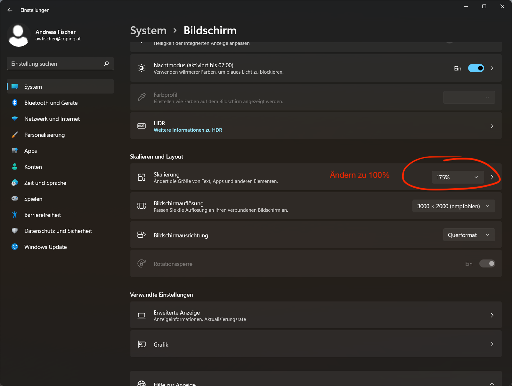Click the 'Skalieren und Layout' heading
Image resolution: width=512 pixels, height=386 pixels.
(x=157, y=157)
